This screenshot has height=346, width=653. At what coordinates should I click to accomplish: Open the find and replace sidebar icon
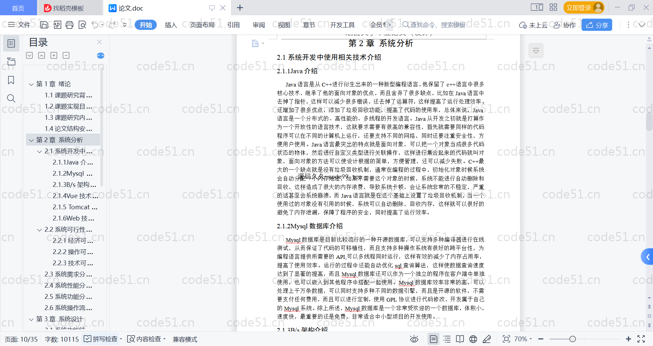(11, 98)
